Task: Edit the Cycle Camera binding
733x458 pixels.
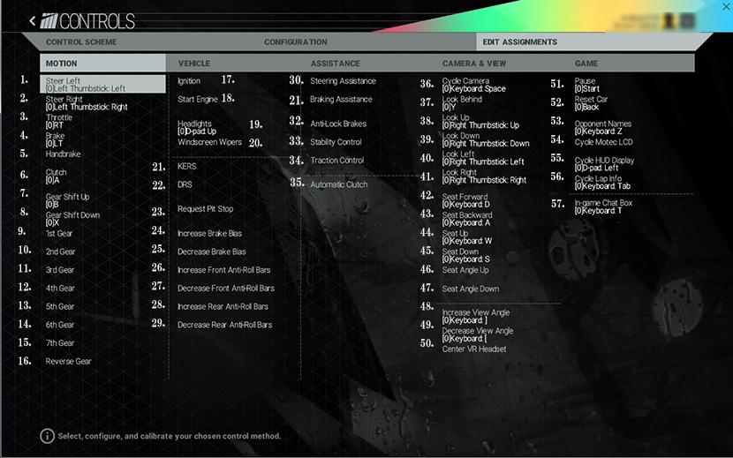Action: pos(473,85)
